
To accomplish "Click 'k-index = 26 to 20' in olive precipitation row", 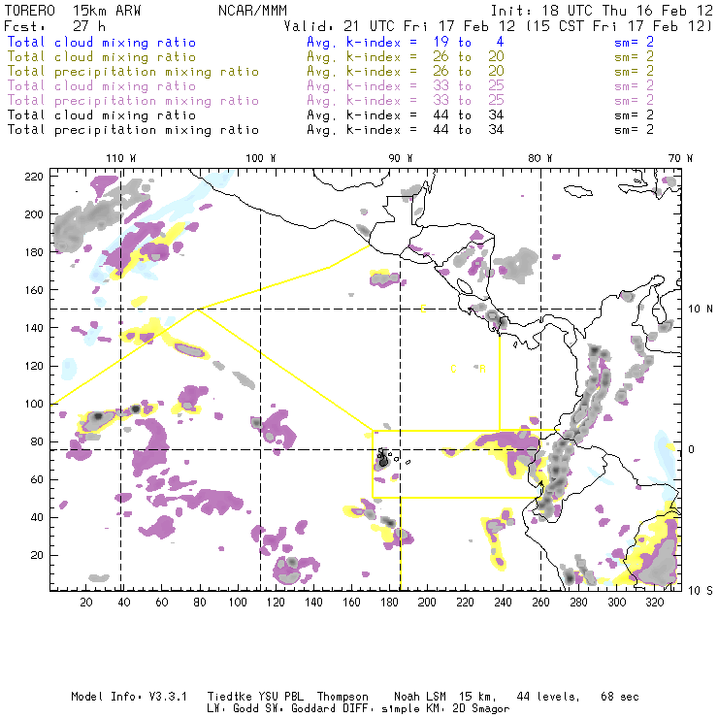I will click(425, 72).
